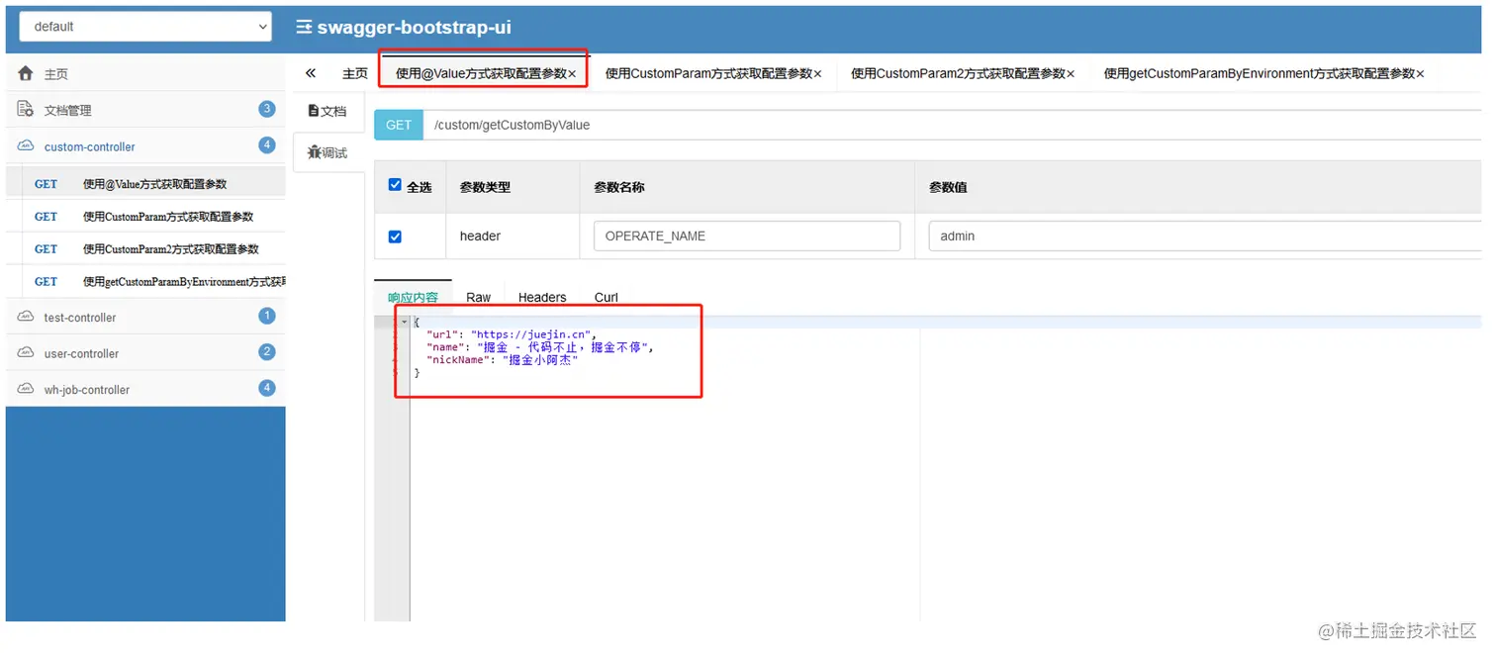Open the default environment dropdown
This screenshot has height=660, width=1496.
click(x=144, y=27)
